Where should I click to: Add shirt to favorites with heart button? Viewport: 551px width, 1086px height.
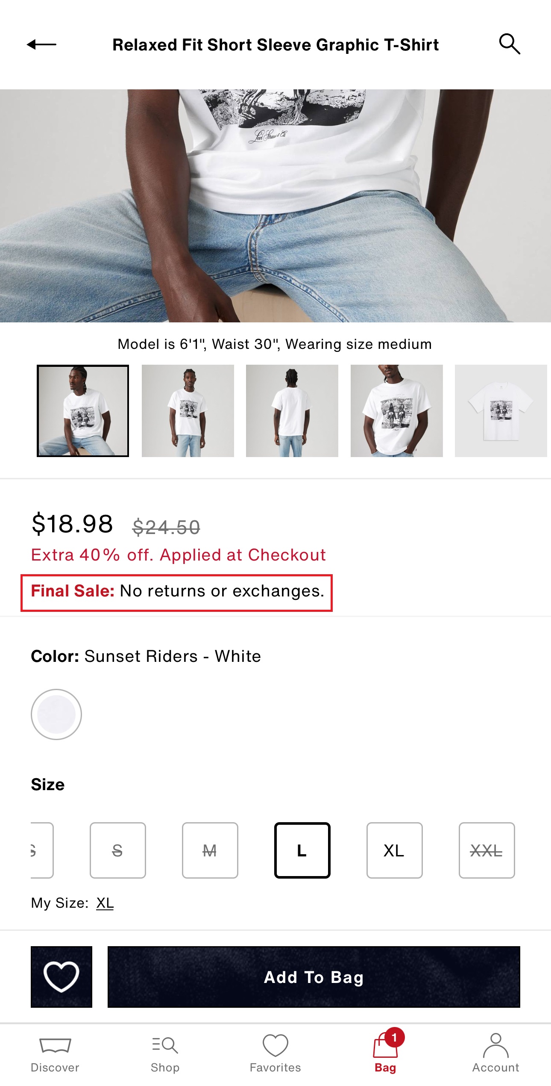62,977
